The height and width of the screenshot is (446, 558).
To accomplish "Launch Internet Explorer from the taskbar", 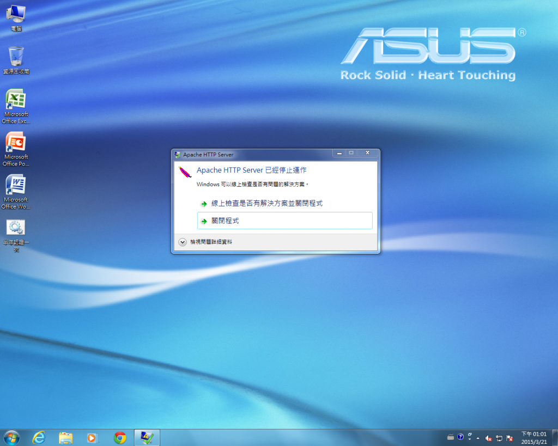I will 39,437.
